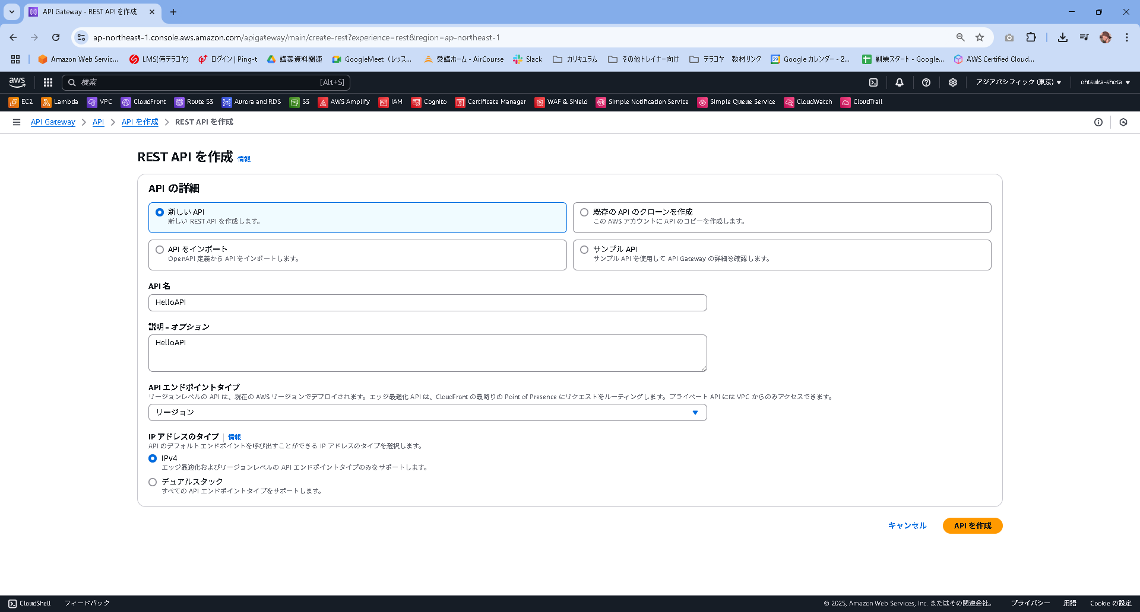Open the API エンドポイントタイプ dropdown
Viewport: 1140px width, 612px height.
point(427,412)
